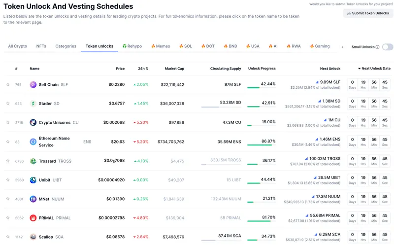Star Self Chain to add to watchlist
Screen dimensions: 394x245
tap(8, 85)
